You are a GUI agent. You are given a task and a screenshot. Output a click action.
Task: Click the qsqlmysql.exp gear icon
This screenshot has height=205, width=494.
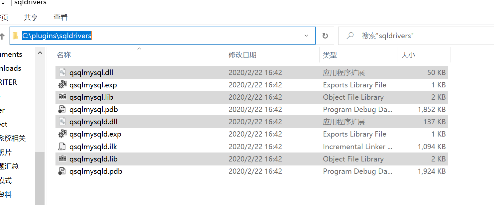tap(62, 85)
